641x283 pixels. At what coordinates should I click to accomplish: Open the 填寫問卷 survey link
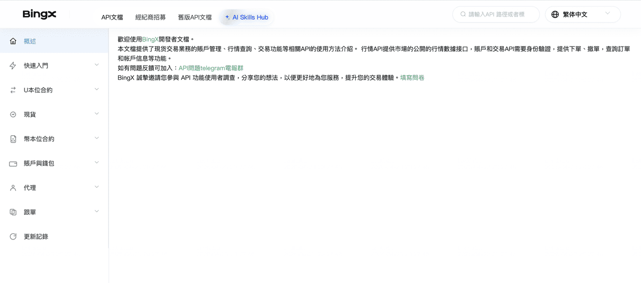(412, 78)
